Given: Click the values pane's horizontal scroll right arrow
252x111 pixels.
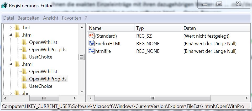Looking at the screenshot, I should 246,98.
